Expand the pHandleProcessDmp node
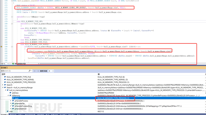 click(x=11, y=106)
